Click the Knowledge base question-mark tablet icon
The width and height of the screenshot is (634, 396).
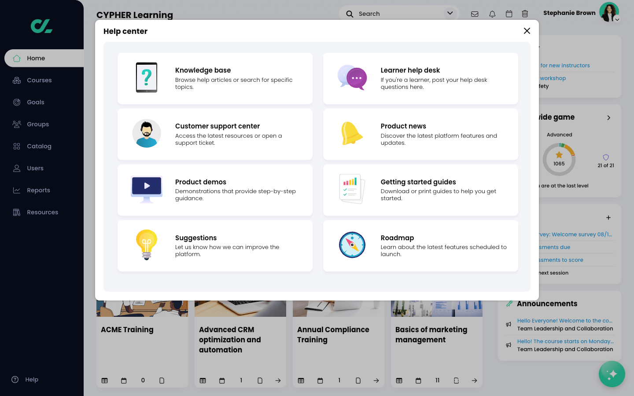click(147, 77)
